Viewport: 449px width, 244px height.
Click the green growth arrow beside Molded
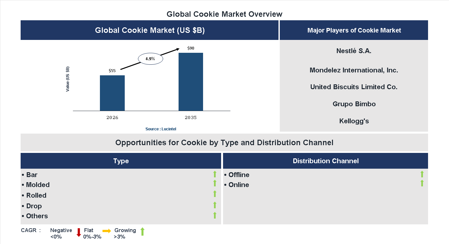tap(215, 183)
